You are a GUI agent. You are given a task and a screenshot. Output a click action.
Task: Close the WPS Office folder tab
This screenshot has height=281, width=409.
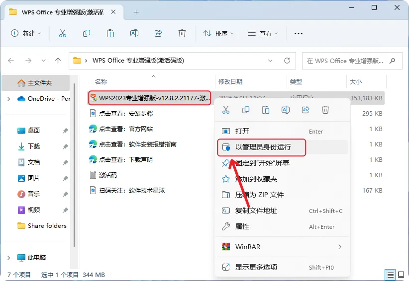pos(113,12)
